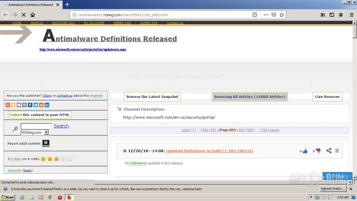Click the Claim publisher link
The image size is (357, 201).
click(47, 95)
